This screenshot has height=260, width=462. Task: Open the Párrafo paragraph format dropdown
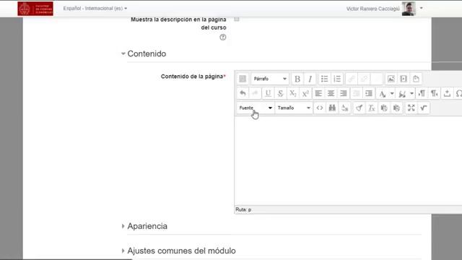click(x=270, y=79)
